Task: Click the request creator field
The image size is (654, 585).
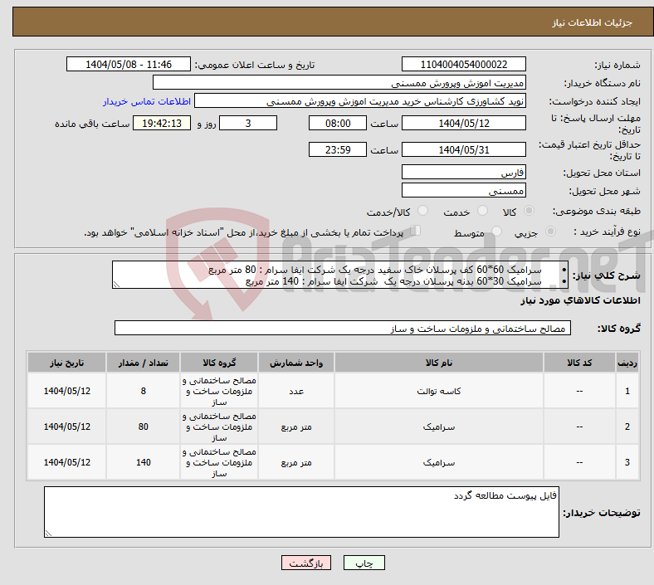Action: [x=360, y=101]
